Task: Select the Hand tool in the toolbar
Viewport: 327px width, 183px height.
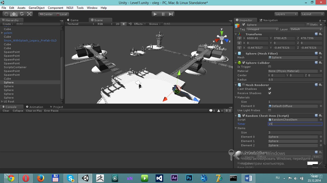Action: [x=6, y=14]
